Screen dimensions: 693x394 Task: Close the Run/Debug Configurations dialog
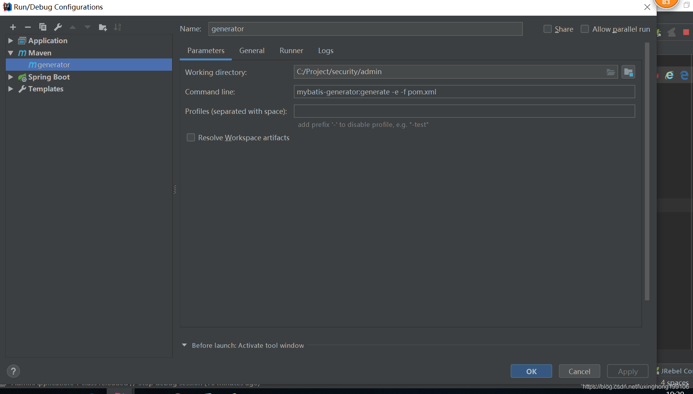pyautogui.click(x=647, y=7)
